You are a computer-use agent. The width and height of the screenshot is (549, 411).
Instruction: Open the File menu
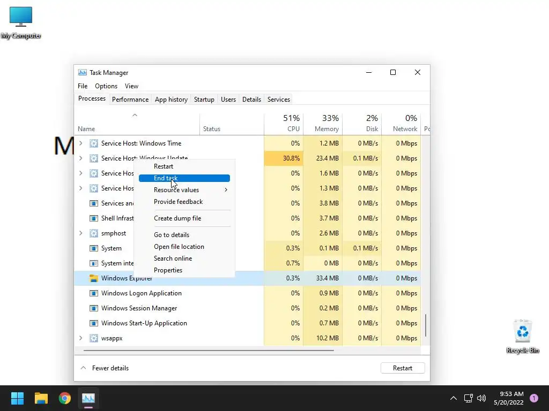tap(83, 86)
